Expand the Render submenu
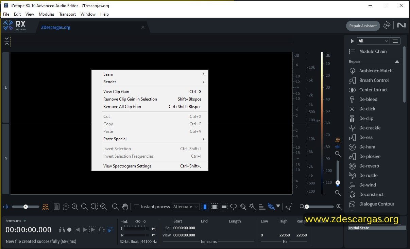The width and height of the screenshot is (410, 249). tap(150, 82)
